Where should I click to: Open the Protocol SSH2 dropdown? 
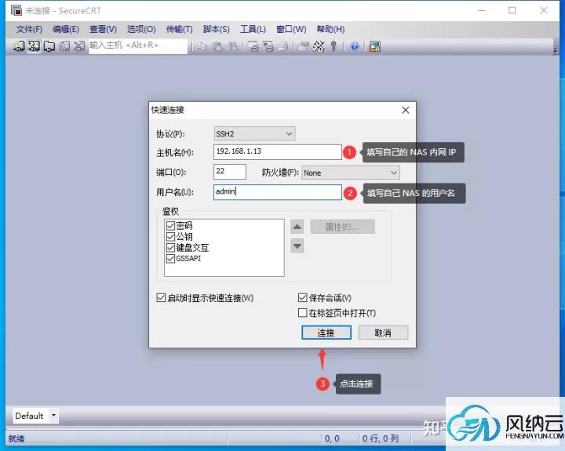[x=254, y=134]
